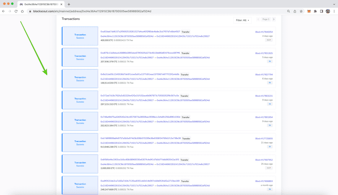Open a new browser tab

click(x=69, y=4)
